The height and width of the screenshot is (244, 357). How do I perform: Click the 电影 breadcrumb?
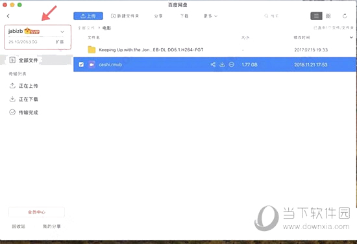pos(106,28)
